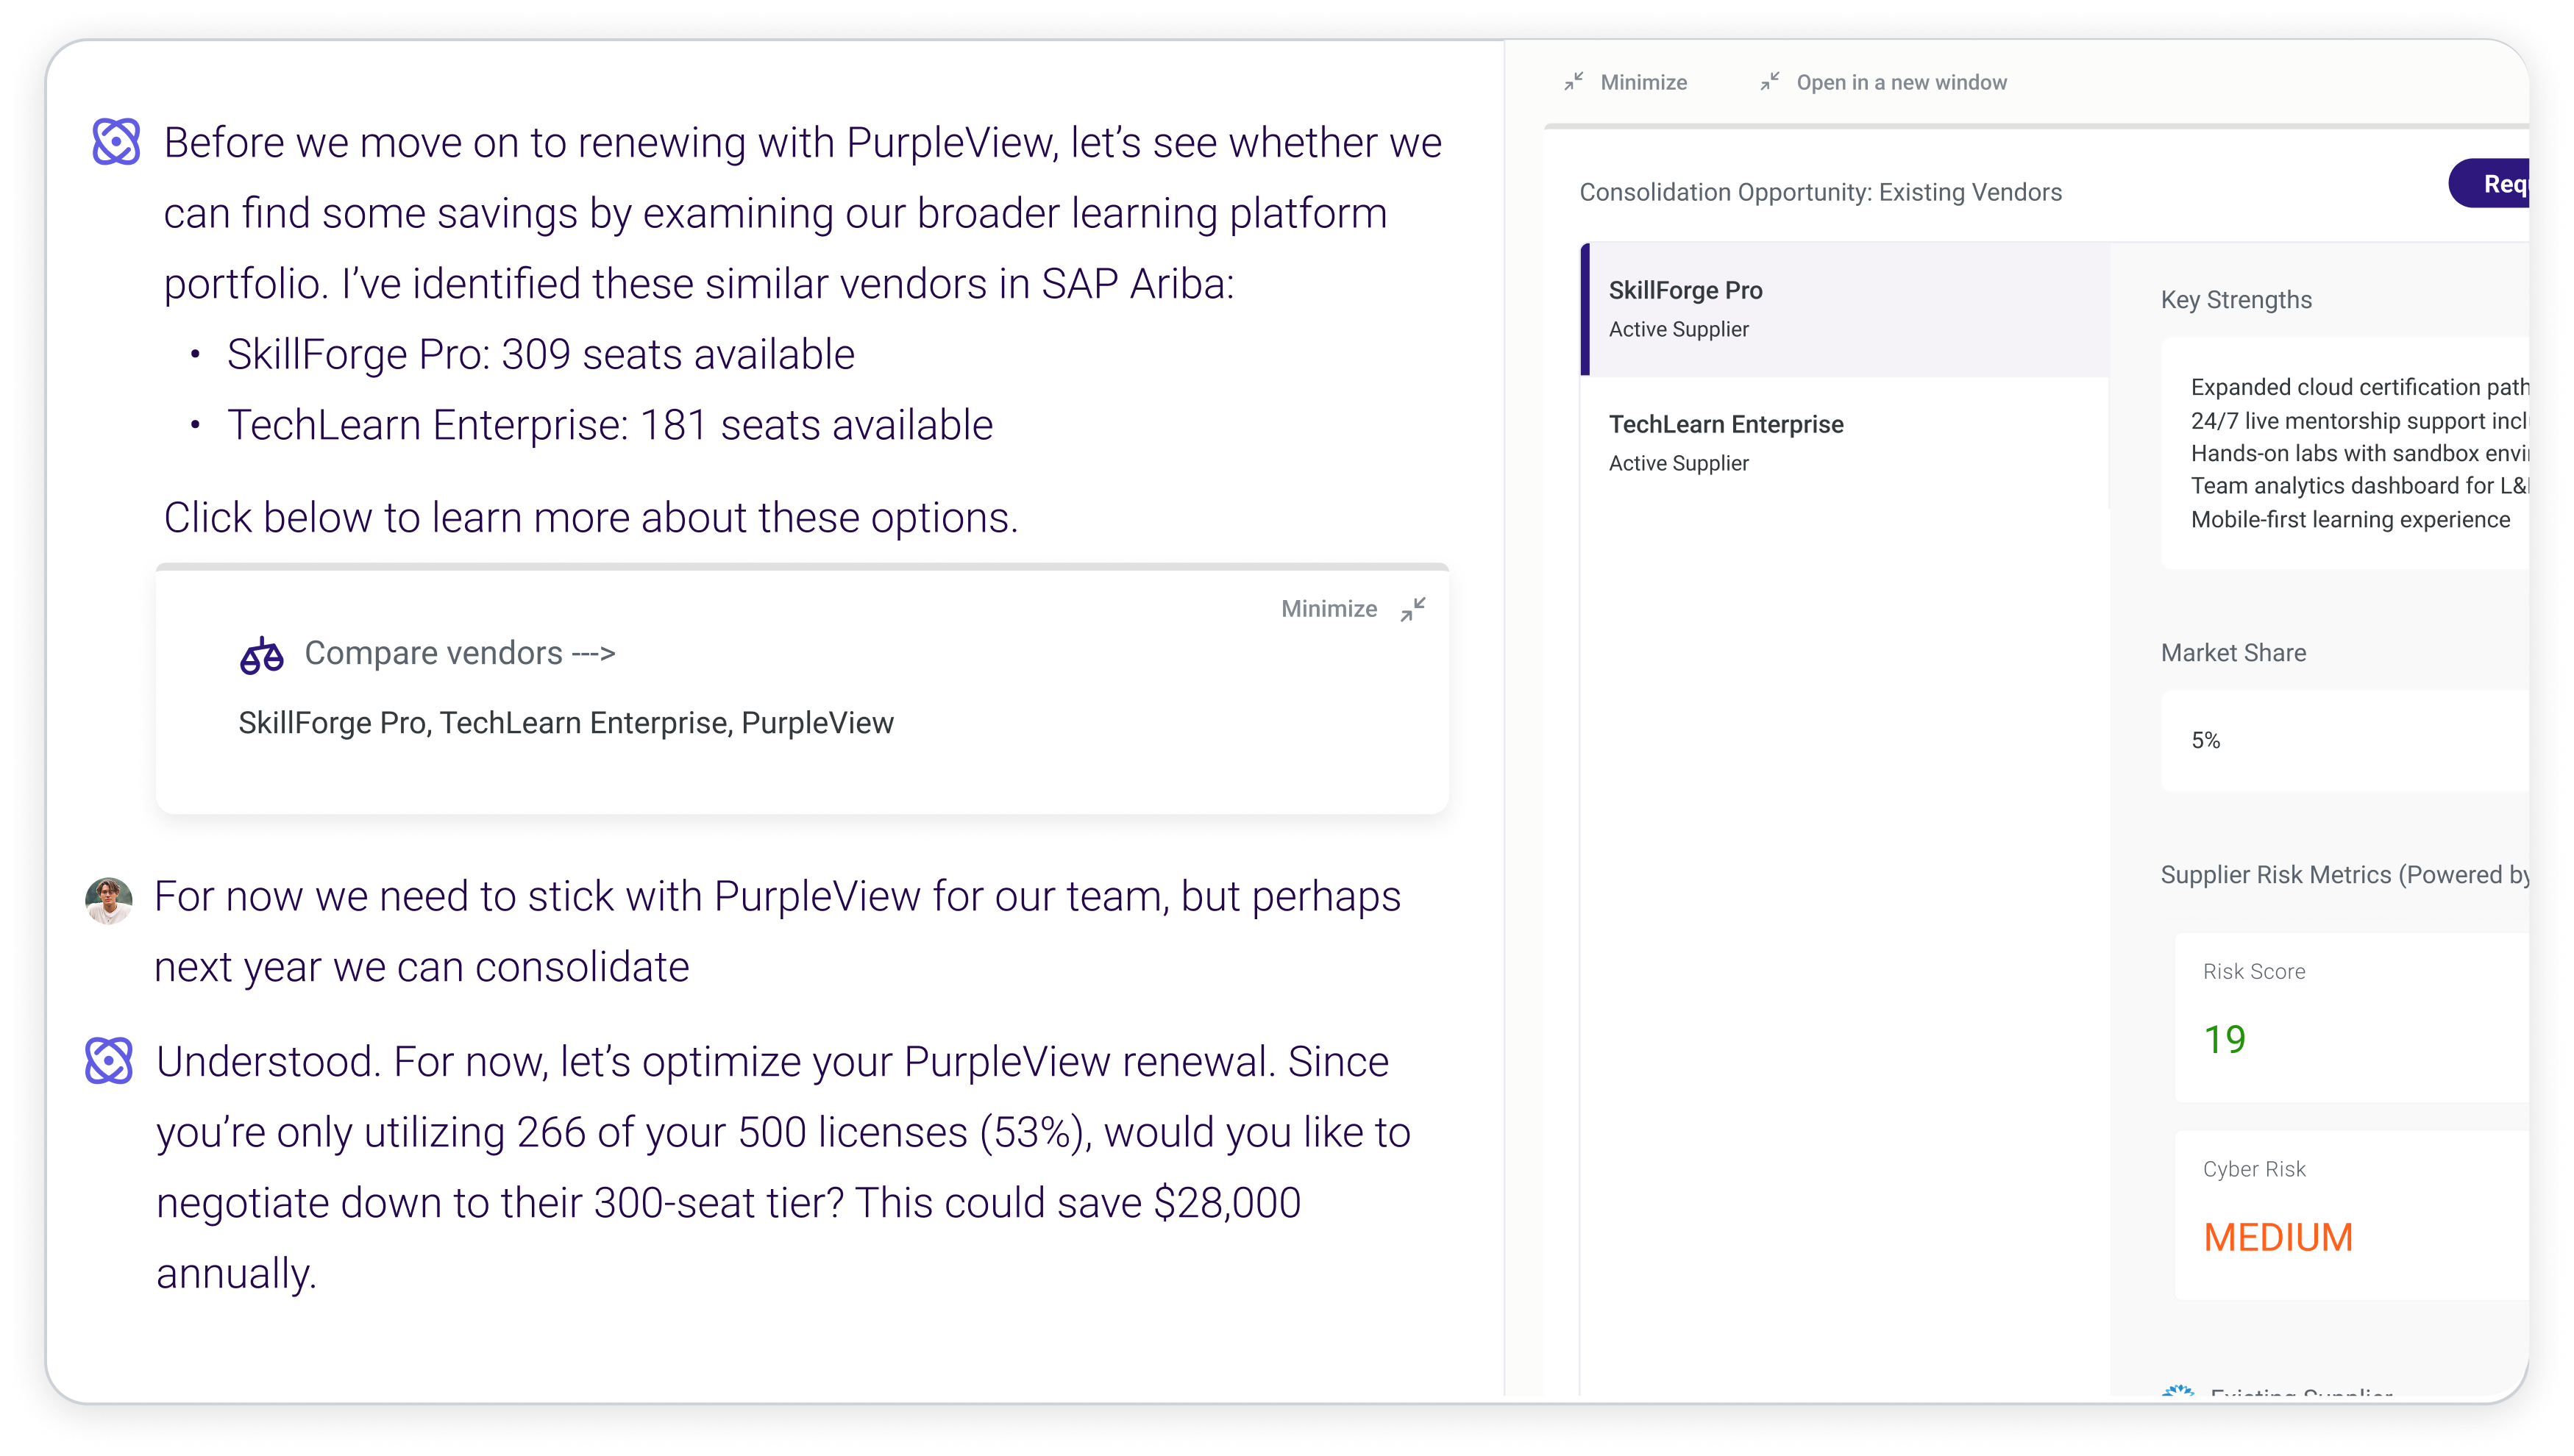
Task: Click the Key Strengths section header
Action: [2237, 299]
